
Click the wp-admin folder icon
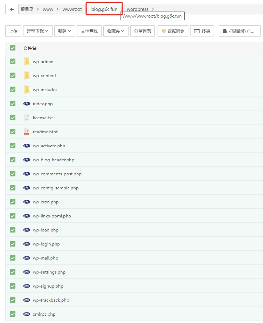point(27,62)
